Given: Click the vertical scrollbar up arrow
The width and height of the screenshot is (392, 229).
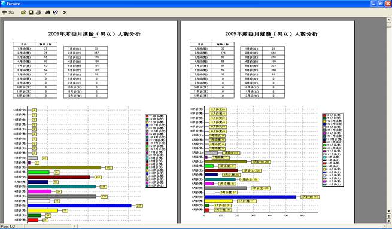Looking at the screenshot, I should coord(389,20).
